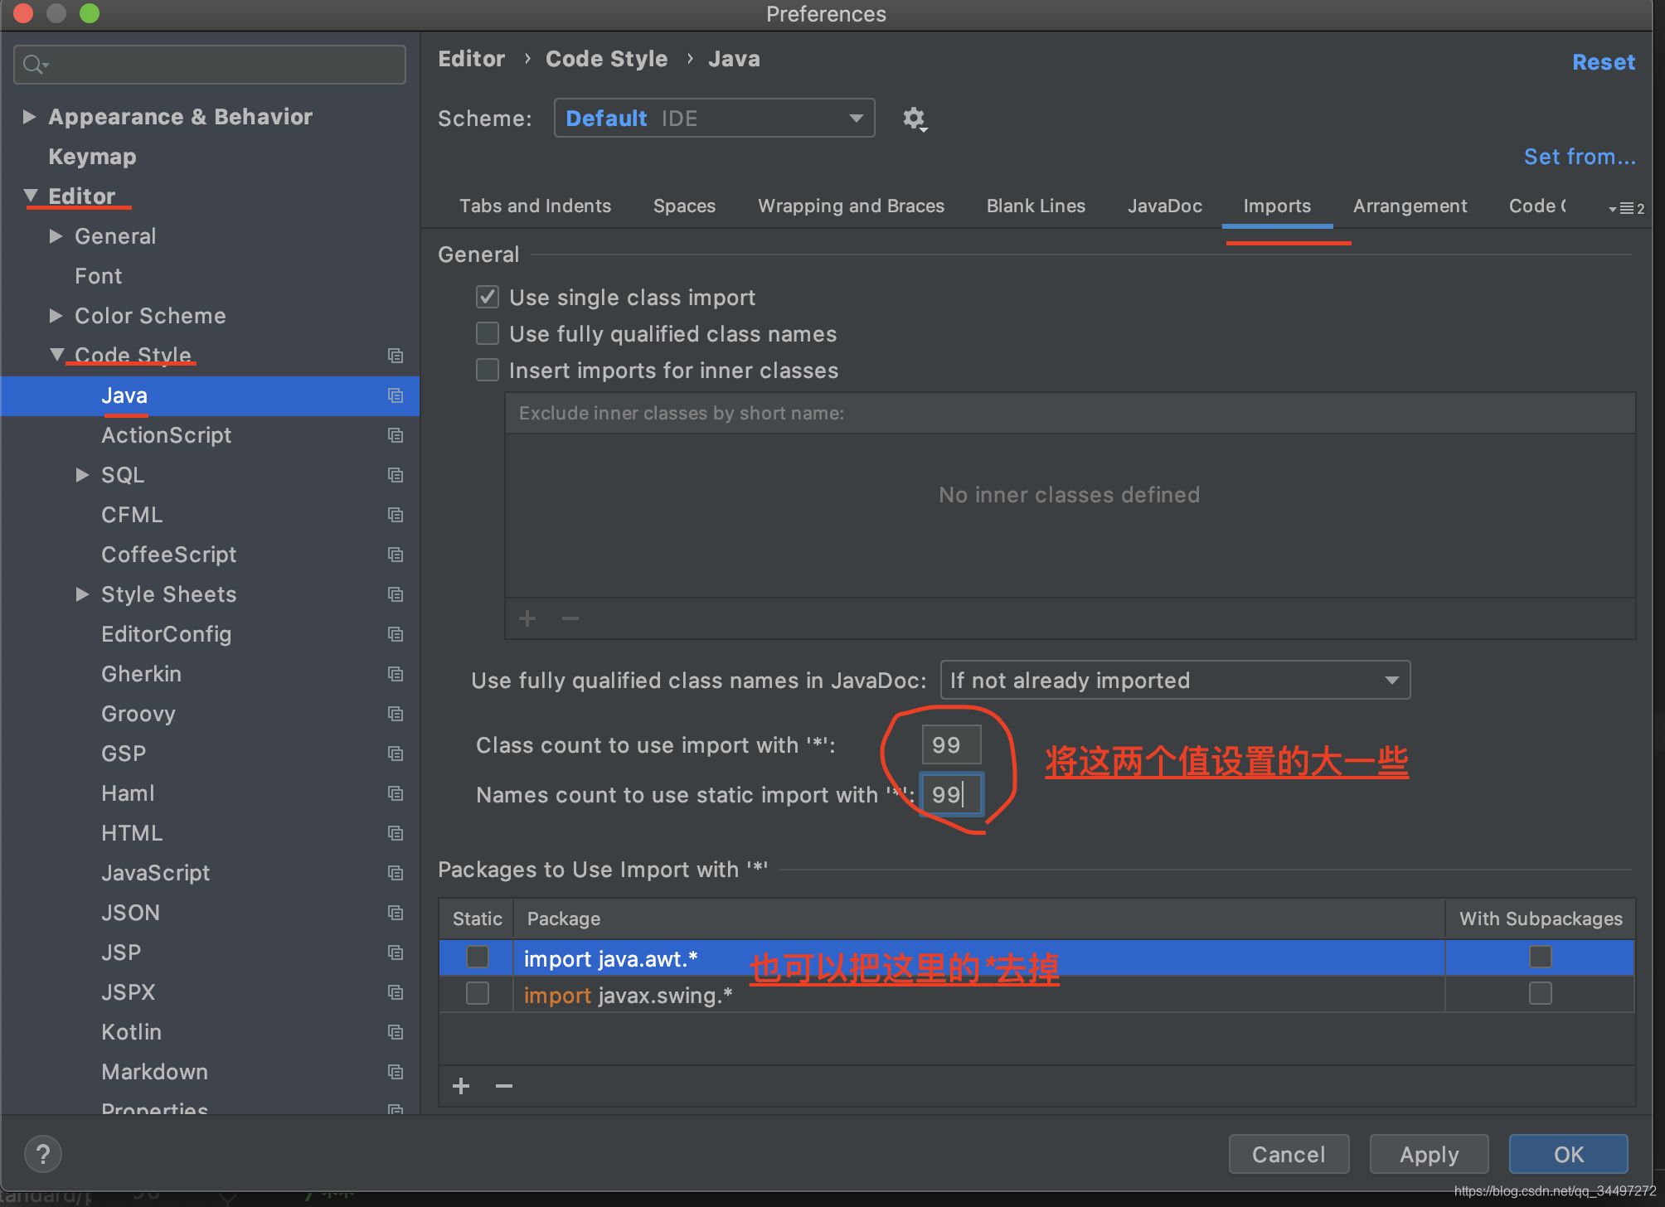Open the Scheme Default dropdown
This screenshot has height=1207, width=1665.
point(714,119)
